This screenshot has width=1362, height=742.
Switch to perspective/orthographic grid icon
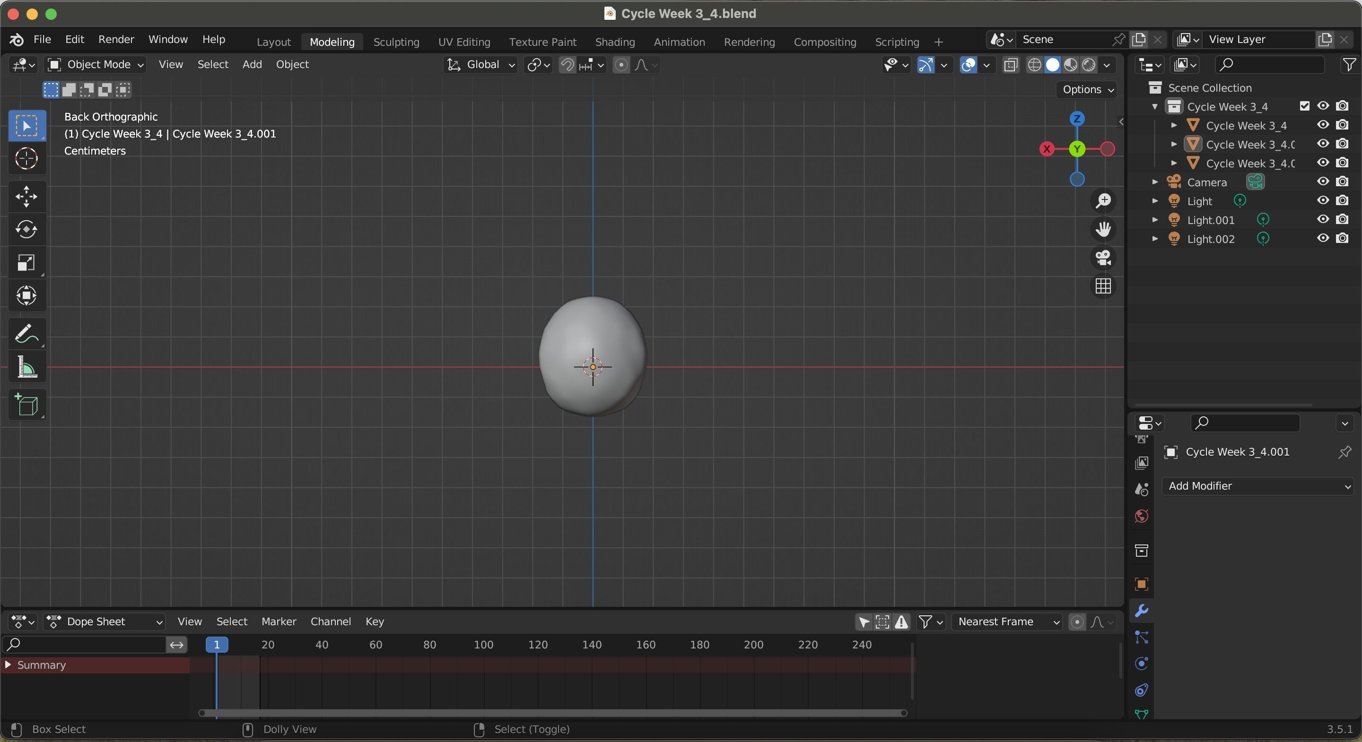point(1103,286)
